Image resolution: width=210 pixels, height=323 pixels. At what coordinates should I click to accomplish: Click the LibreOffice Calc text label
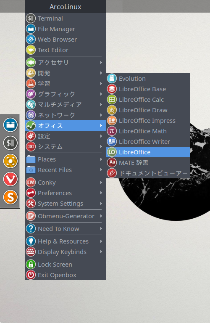click(x=141, y=100)
